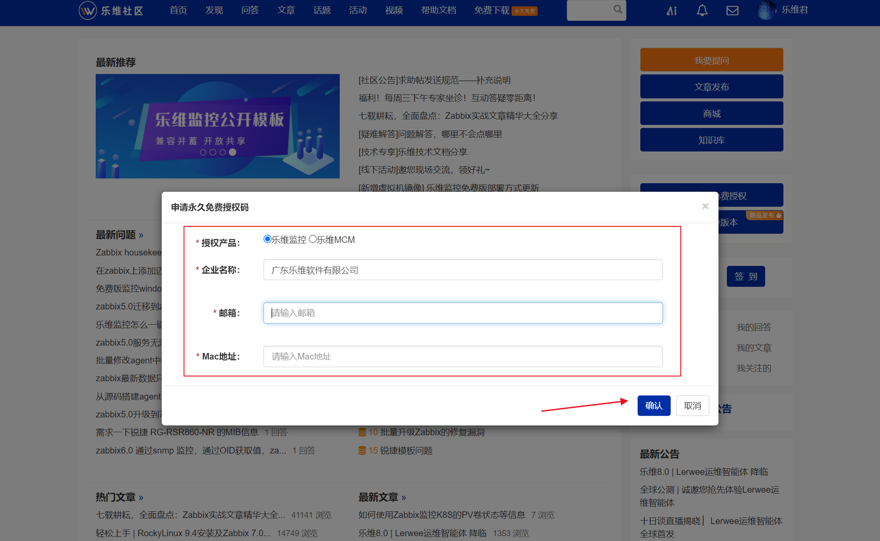880x541 pixels.
Task: Click the 确认 button
Action: click(654, 406)
